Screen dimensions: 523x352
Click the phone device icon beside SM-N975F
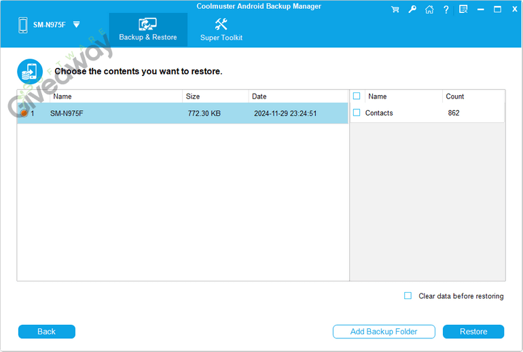tap(23, 25)
